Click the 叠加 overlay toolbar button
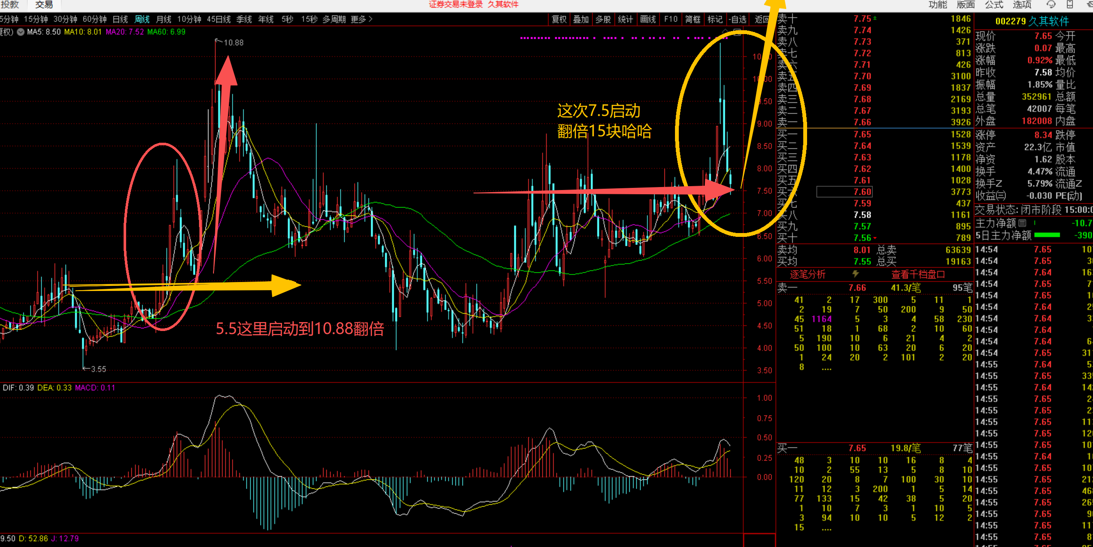Viewport: 1093px width, 547px height. 580,19
